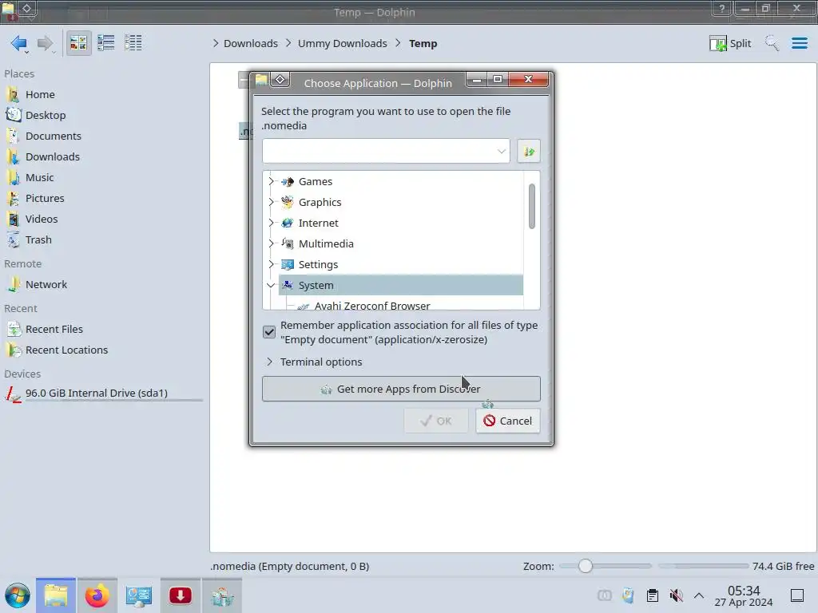Viewport: 818px width, 613px height.
Task: Uncheck Remember application association checkbox
Action: click(269, 332)
